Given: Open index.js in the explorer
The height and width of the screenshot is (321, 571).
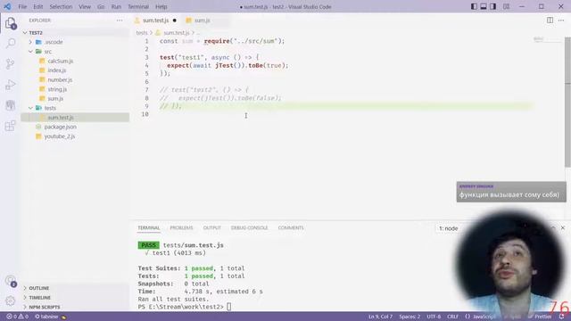Looking at the screenshot, I should [x=75, y=70].
